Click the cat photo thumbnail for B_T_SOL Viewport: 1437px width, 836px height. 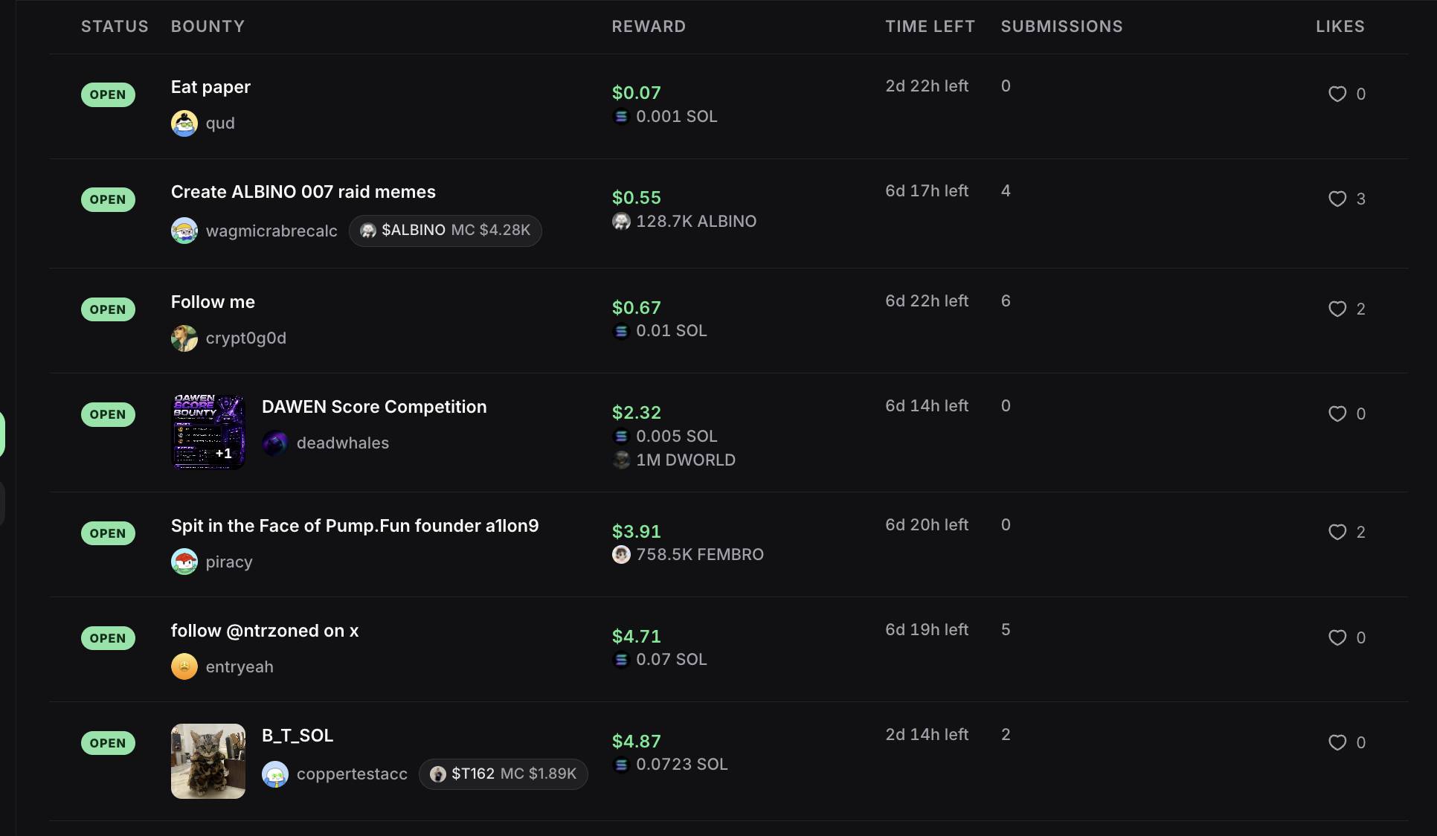(208, 761)
